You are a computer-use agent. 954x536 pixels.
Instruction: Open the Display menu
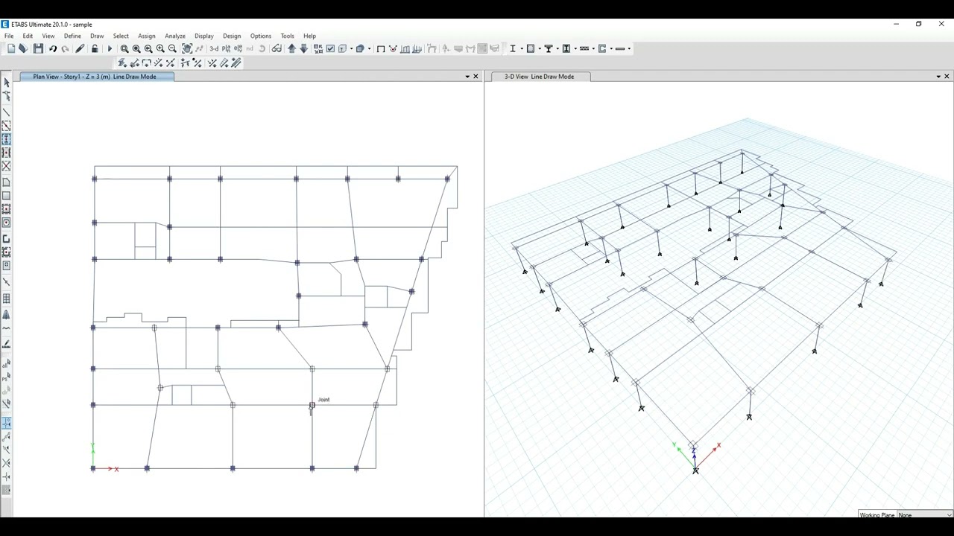click(x=204, y=36)
